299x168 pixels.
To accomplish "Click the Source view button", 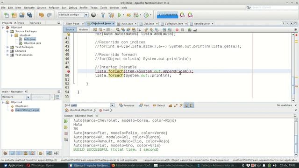I will [x=70, y=30].
